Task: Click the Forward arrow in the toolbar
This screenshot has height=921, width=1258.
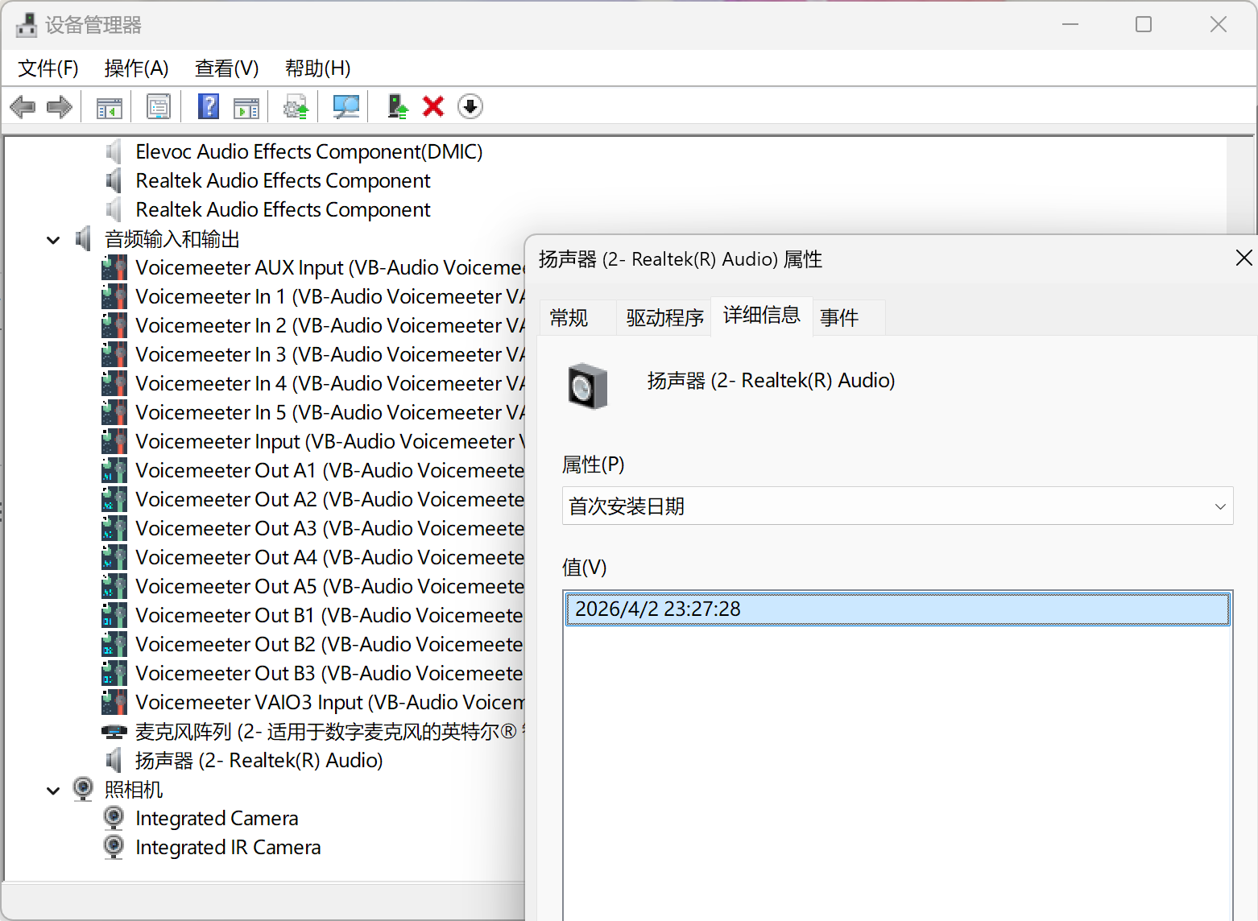Action: (x=60, y=106)
